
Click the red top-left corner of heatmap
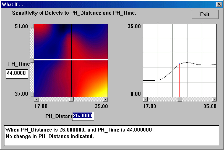(x=39, y=28)
